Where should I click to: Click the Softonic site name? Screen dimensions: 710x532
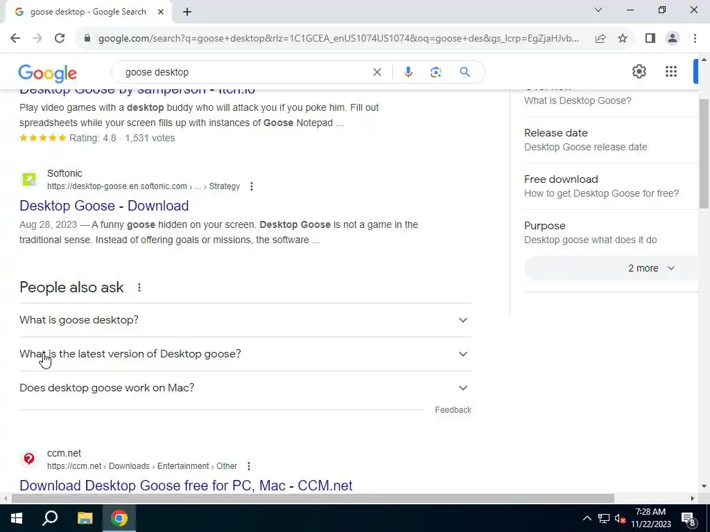(64, 174)
